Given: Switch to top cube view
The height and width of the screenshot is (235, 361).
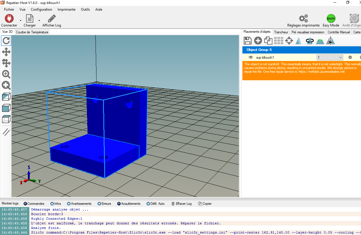Looking at the screenshot, I should tap(6, 119).
